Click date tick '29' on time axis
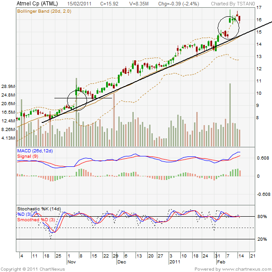The width and height of the screenshot is (272, 272). click(x=116, y=256)
